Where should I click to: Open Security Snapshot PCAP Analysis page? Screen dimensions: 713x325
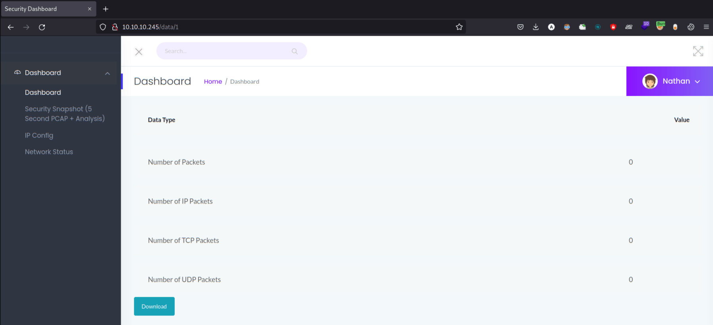(x=65, y=113)
